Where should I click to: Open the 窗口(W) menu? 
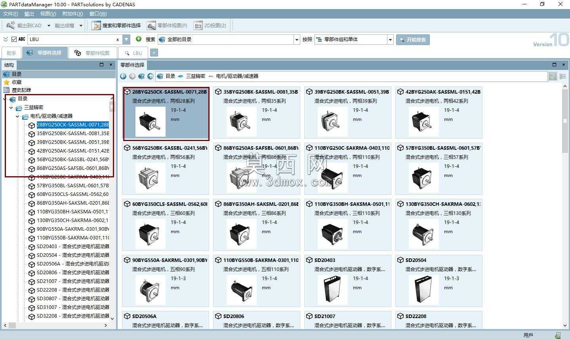(98, 14)
